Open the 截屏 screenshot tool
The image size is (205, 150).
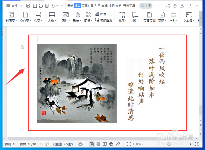point(122,17)
